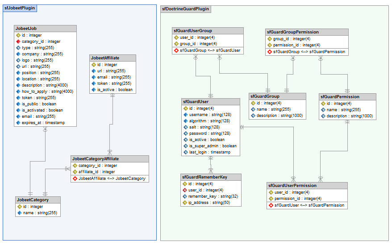Click the relation icon beside sfGuardUser <--> sfGuardPermission
The height and width of the screenshot is (245, 392).
click(x=271, y=205)
